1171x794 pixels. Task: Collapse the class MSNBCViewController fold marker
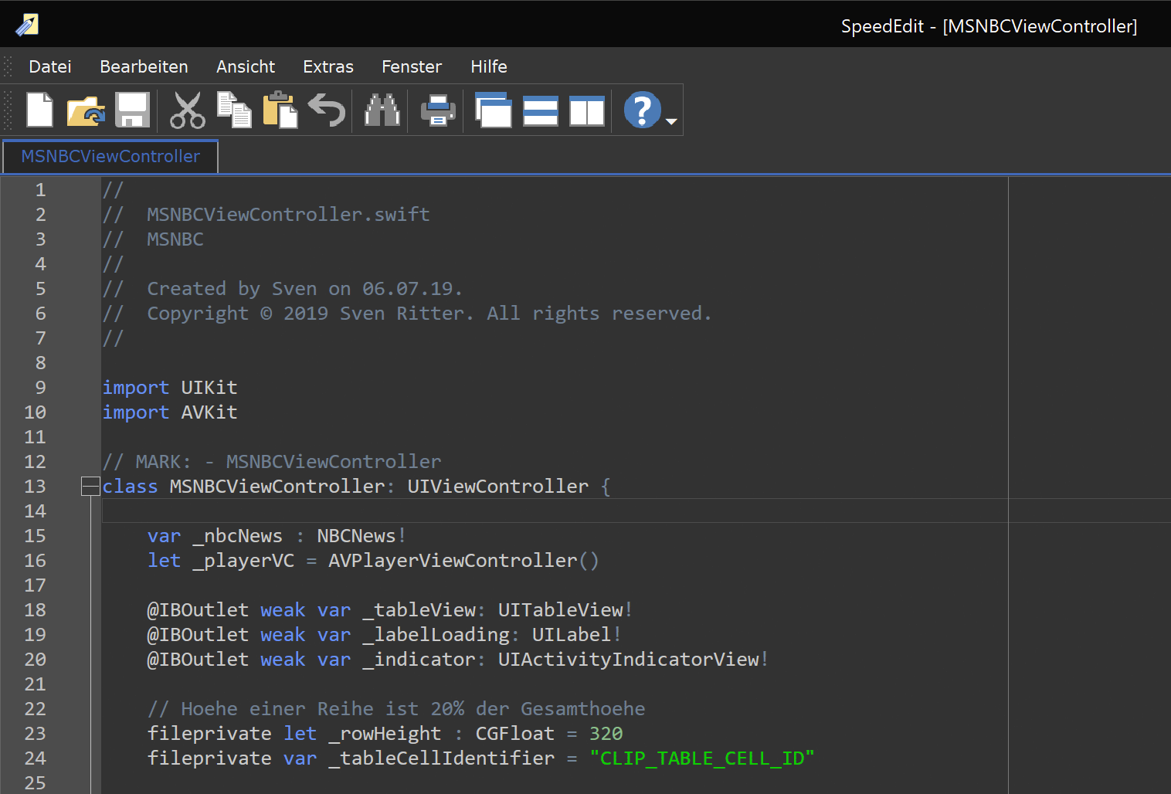(x=90, y=486)
